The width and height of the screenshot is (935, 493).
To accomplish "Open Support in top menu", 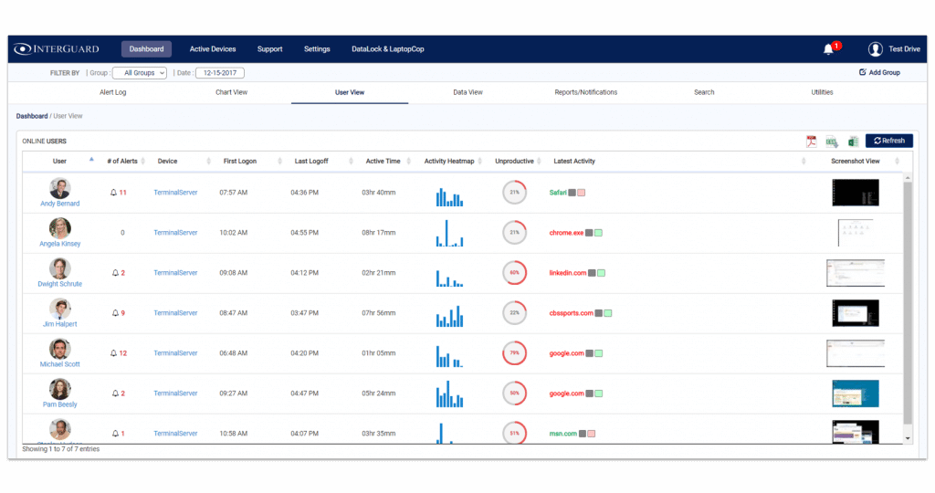I will click(x=269, y=49).
